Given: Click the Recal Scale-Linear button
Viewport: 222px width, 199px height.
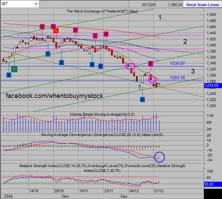Looking at the screenshot, I should click(203, 5).
